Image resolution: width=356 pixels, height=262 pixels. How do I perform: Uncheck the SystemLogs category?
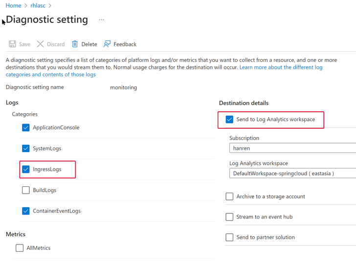26,149
